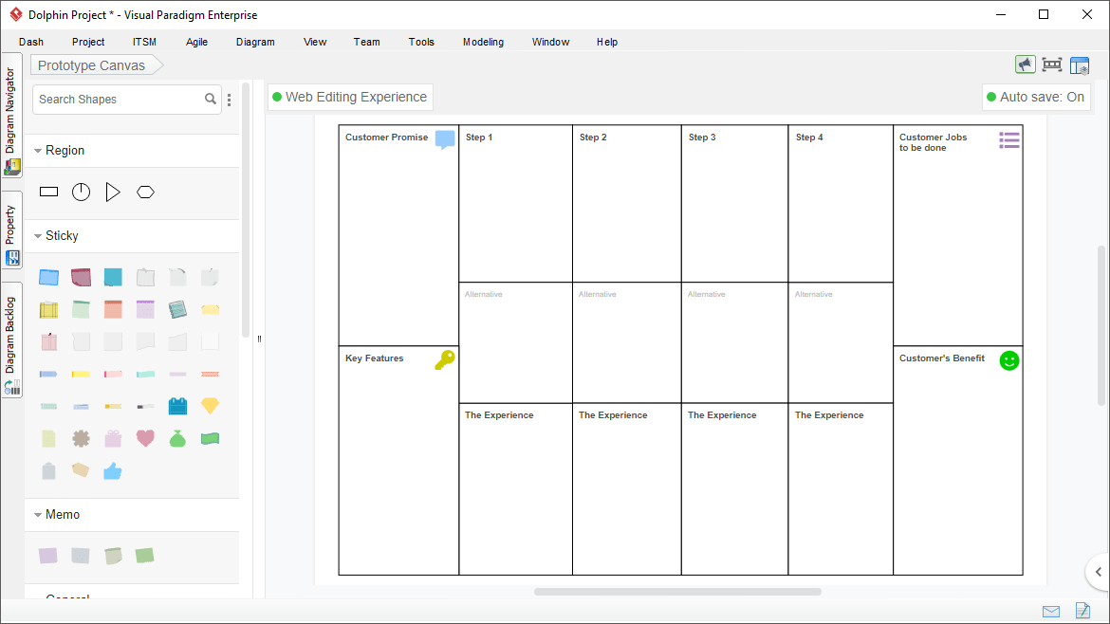Open the ITSM menu
This screenshot has height=624, width=1110.
(x=144, y=42)
